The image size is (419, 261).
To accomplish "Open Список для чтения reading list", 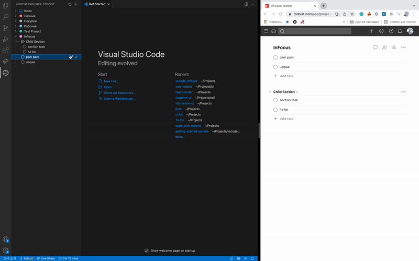I will click(400, 22).
